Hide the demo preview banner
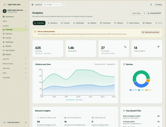Viewport: 166px width, 127px height. click(x=150, y=32)
